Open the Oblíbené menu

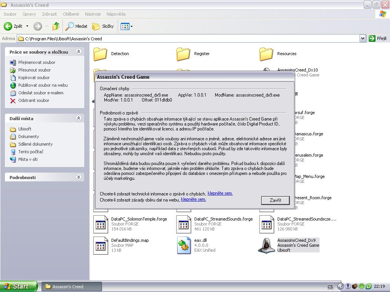[x=71, y=14]
